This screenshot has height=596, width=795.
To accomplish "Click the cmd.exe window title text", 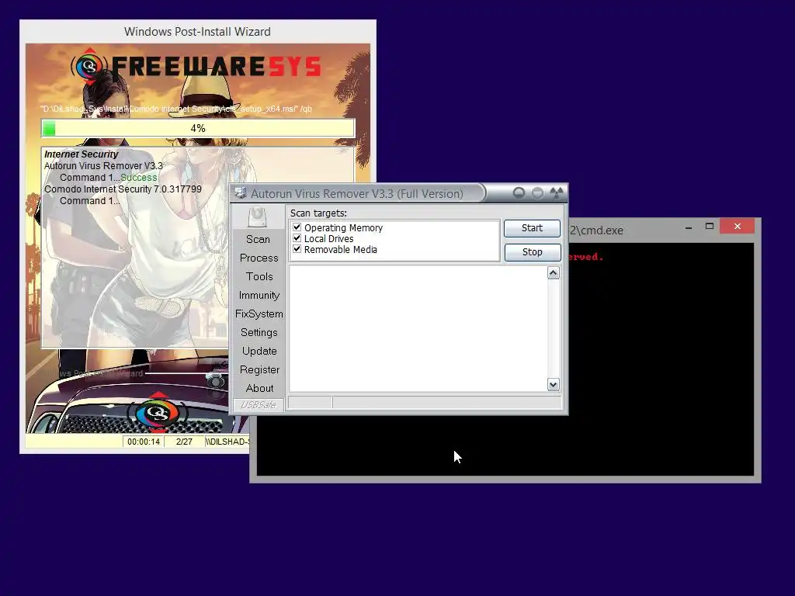I will (x=596, y=230).
